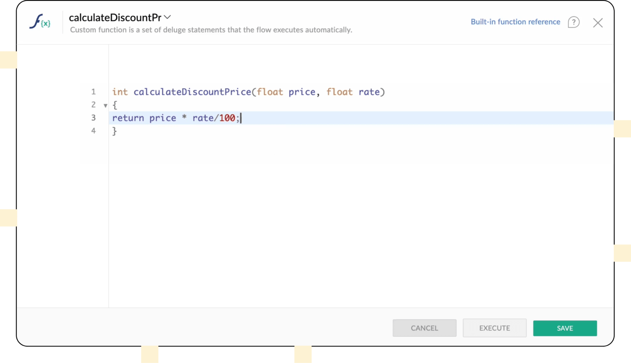Place cursor on the 'int' return type keyword
The width and height of the screenshot is (631, 363).
pos(120,92)
